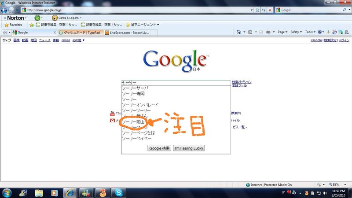Open the Favorites star button

point(13,25)
